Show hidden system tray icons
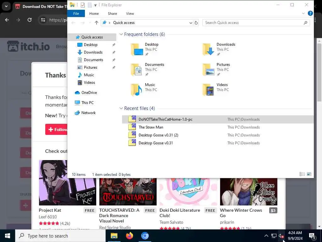322x242 pixels. coord(266,236)
